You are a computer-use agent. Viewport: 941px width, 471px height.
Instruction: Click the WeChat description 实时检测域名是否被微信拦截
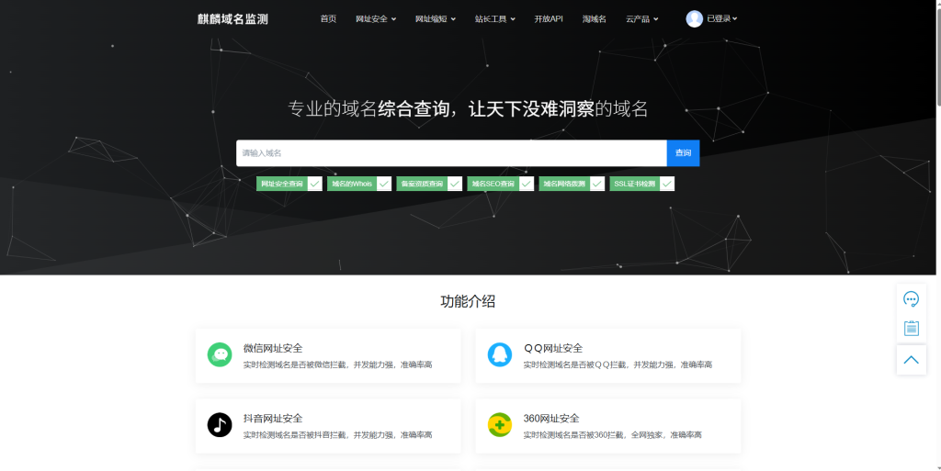(x=295, y=364)
